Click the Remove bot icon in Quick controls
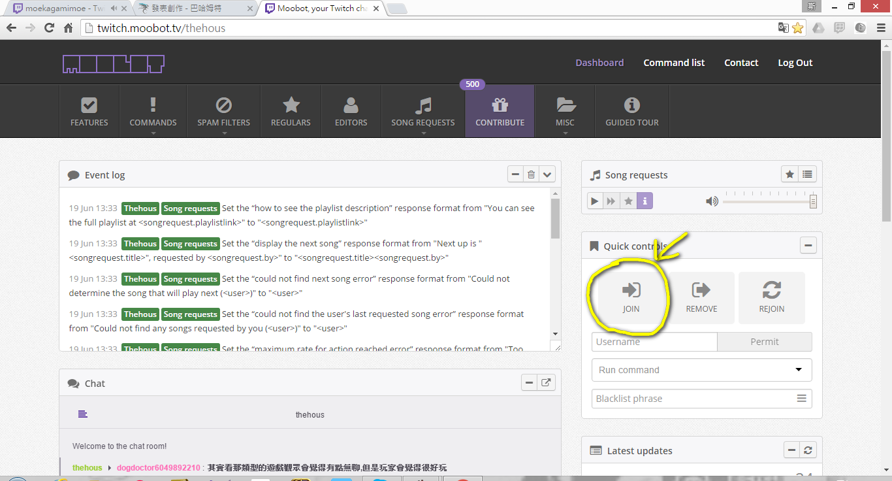892x481 pixels. click(701, 290)
